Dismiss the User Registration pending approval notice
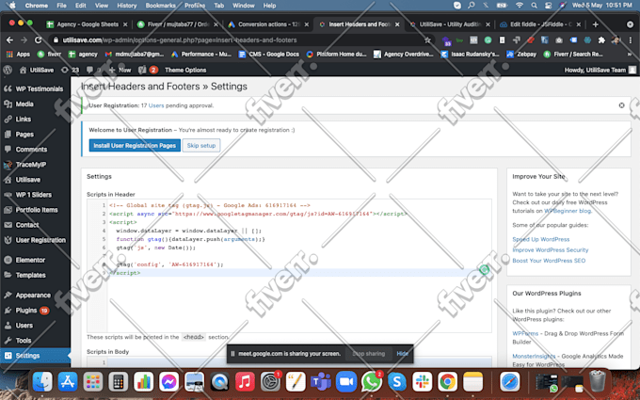The image size is (640, 400). tap(621, 105)
